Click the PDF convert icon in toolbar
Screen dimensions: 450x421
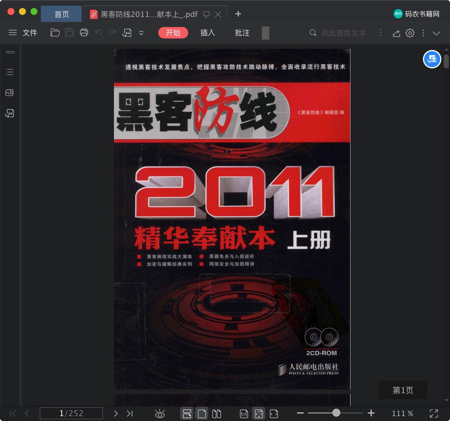[x=127, y=33]
